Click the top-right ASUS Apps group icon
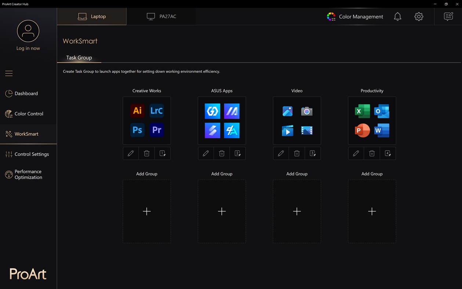 tap(232, 111)
